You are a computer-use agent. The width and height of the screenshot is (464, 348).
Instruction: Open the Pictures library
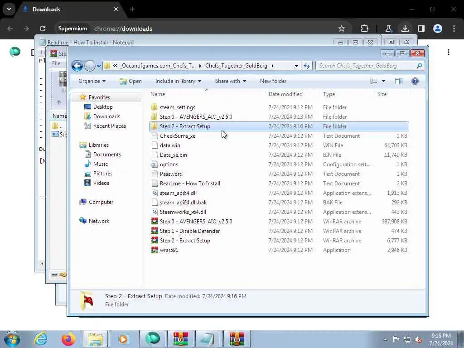click(x=103, y=174)
